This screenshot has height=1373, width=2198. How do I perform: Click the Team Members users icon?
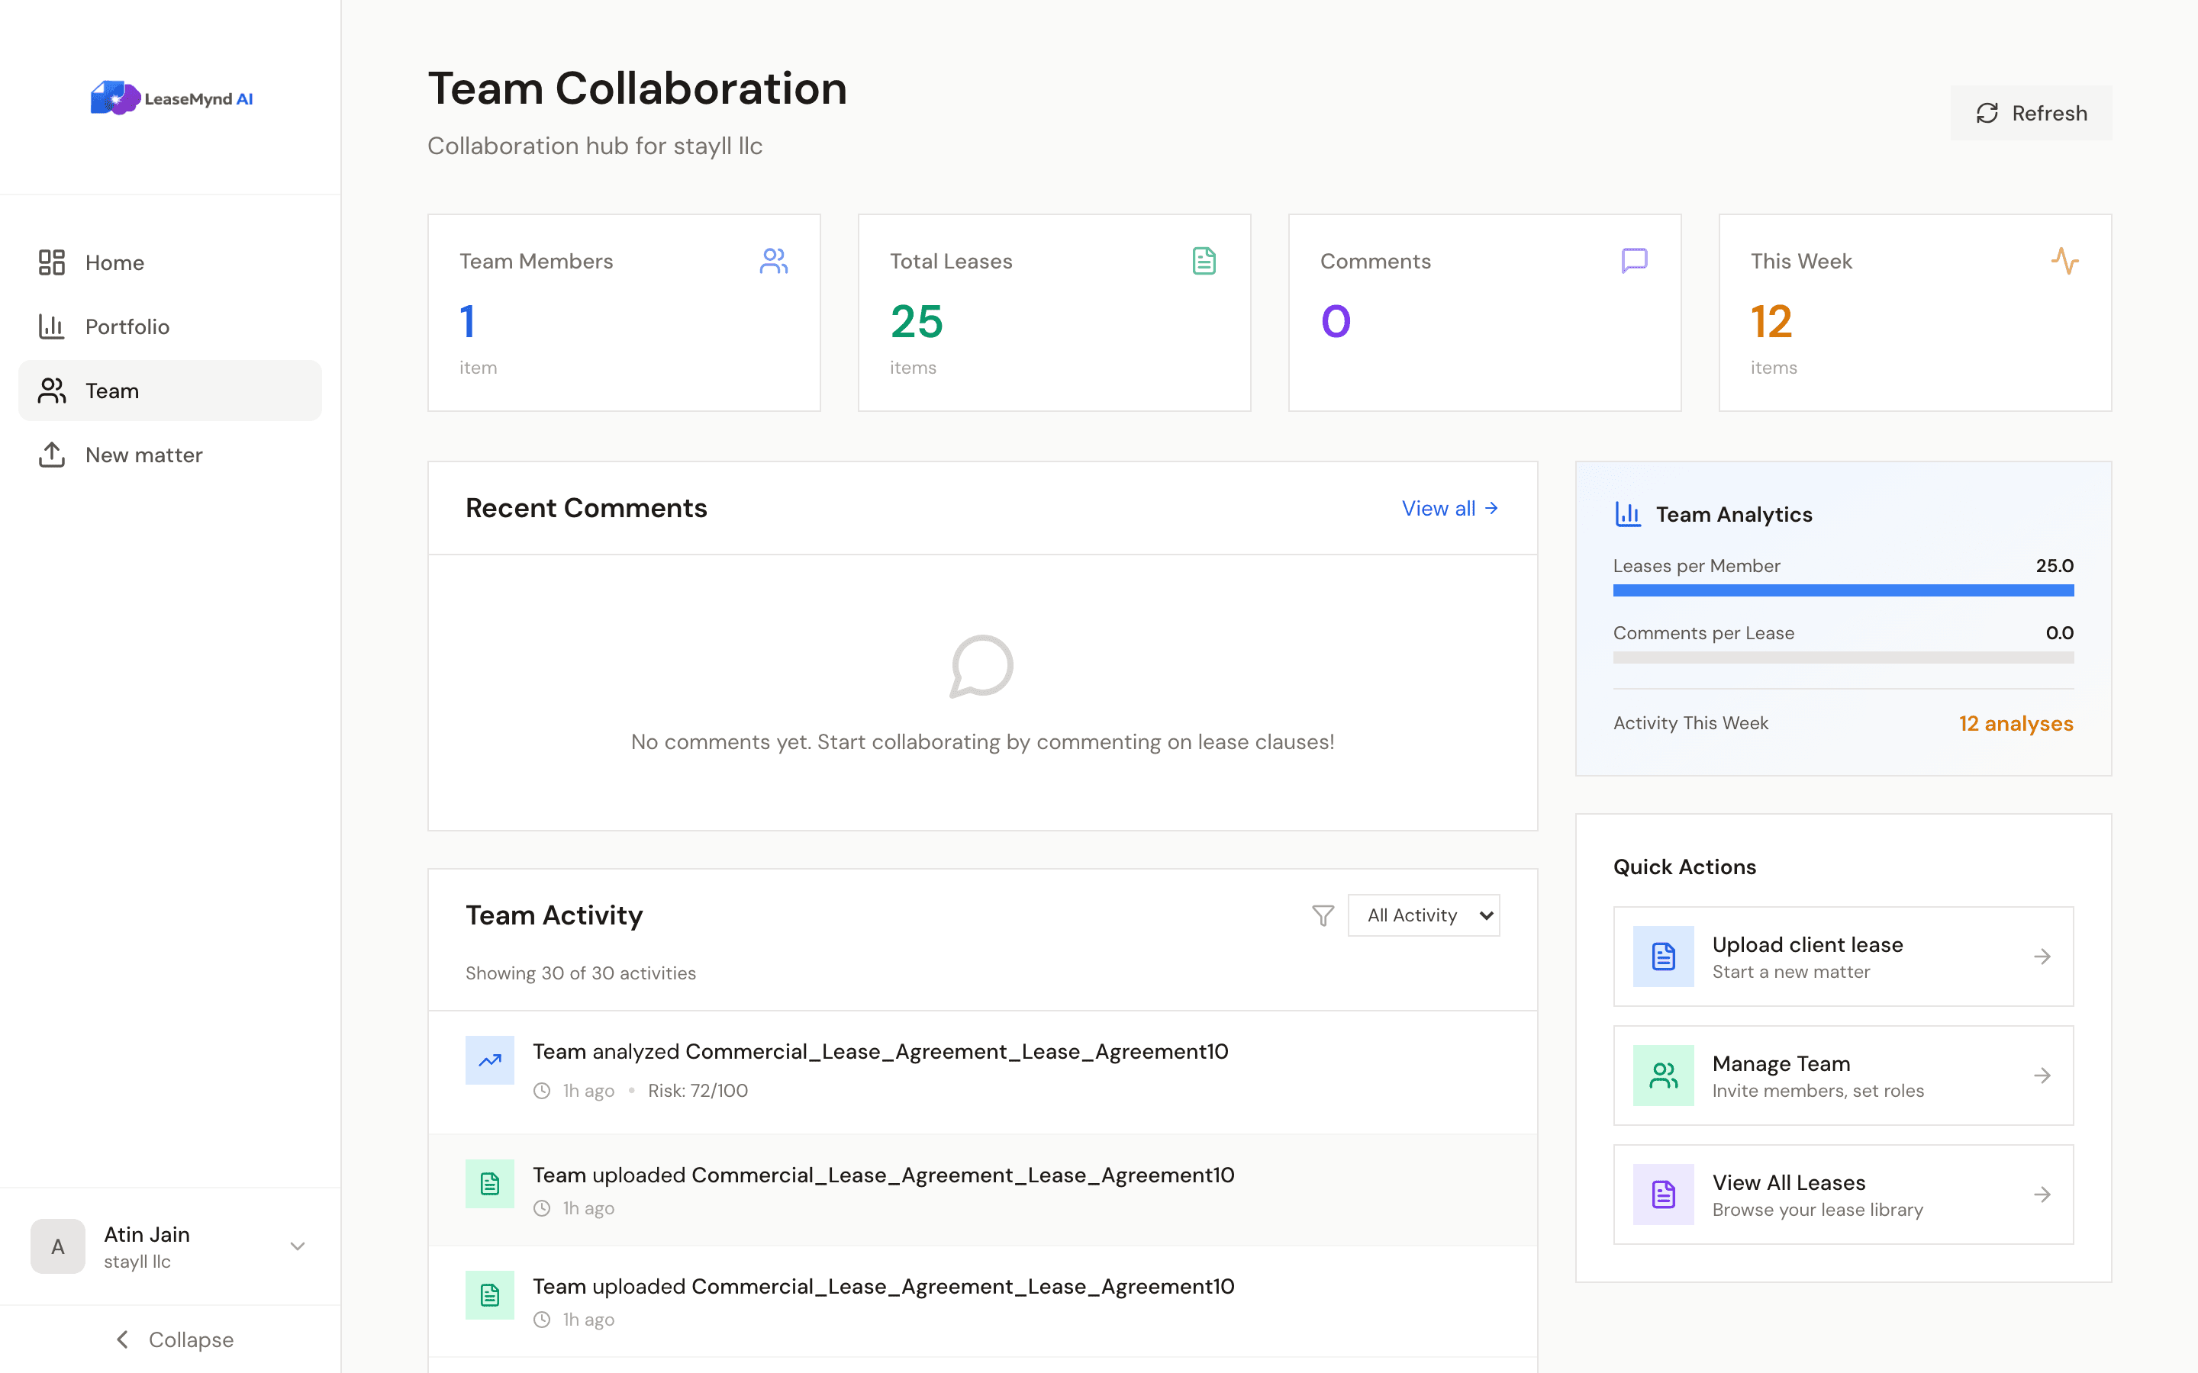pyautogui.click(x=774, y=261)
